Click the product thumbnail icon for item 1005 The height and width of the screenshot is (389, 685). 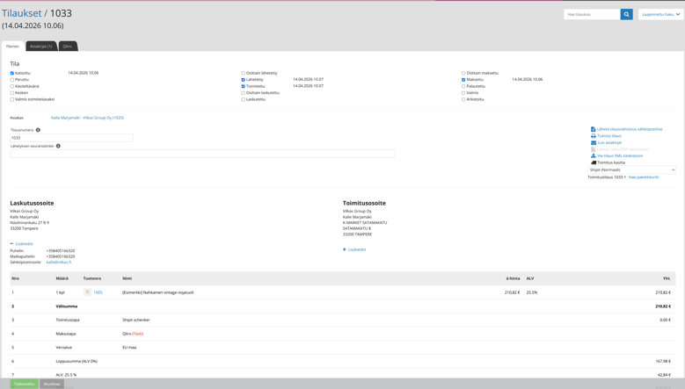(x=87, y=292)
